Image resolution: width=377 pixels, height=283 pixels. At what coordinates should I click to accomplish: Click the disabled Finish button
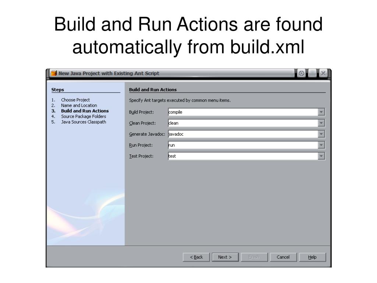click(x=254, y=257)
